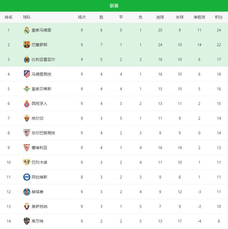This screenshot has height=229, width=228.
Task: Click the Alavés (阿拉维斯) blue crest
Action: [27, 177]
